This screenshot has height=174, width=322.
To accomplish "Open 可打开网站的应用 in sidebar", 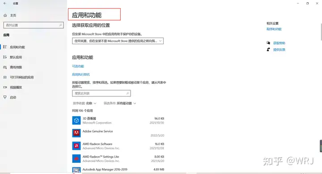I will coord(22,77).
